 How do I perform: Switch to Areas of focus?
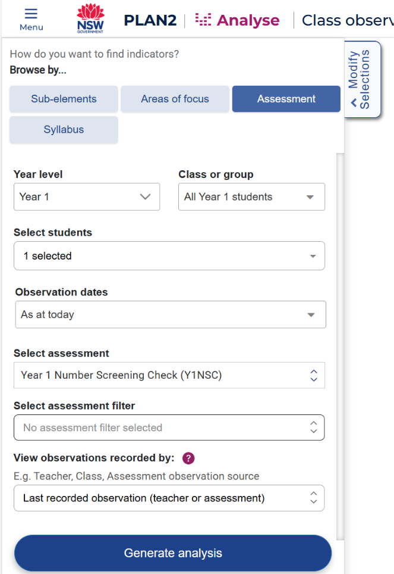[175, 99]
